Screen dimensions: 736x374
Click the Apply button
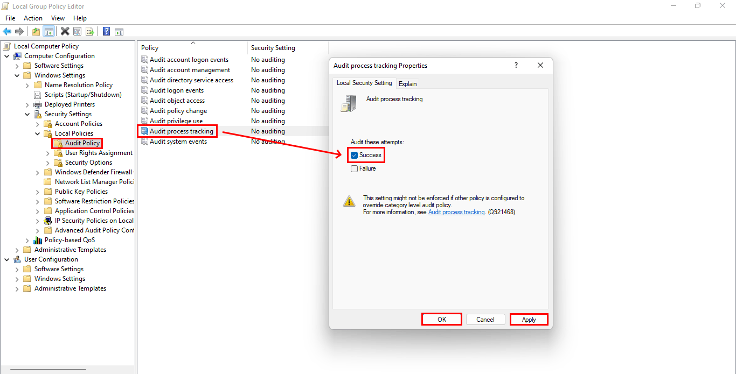coord(529,319)
